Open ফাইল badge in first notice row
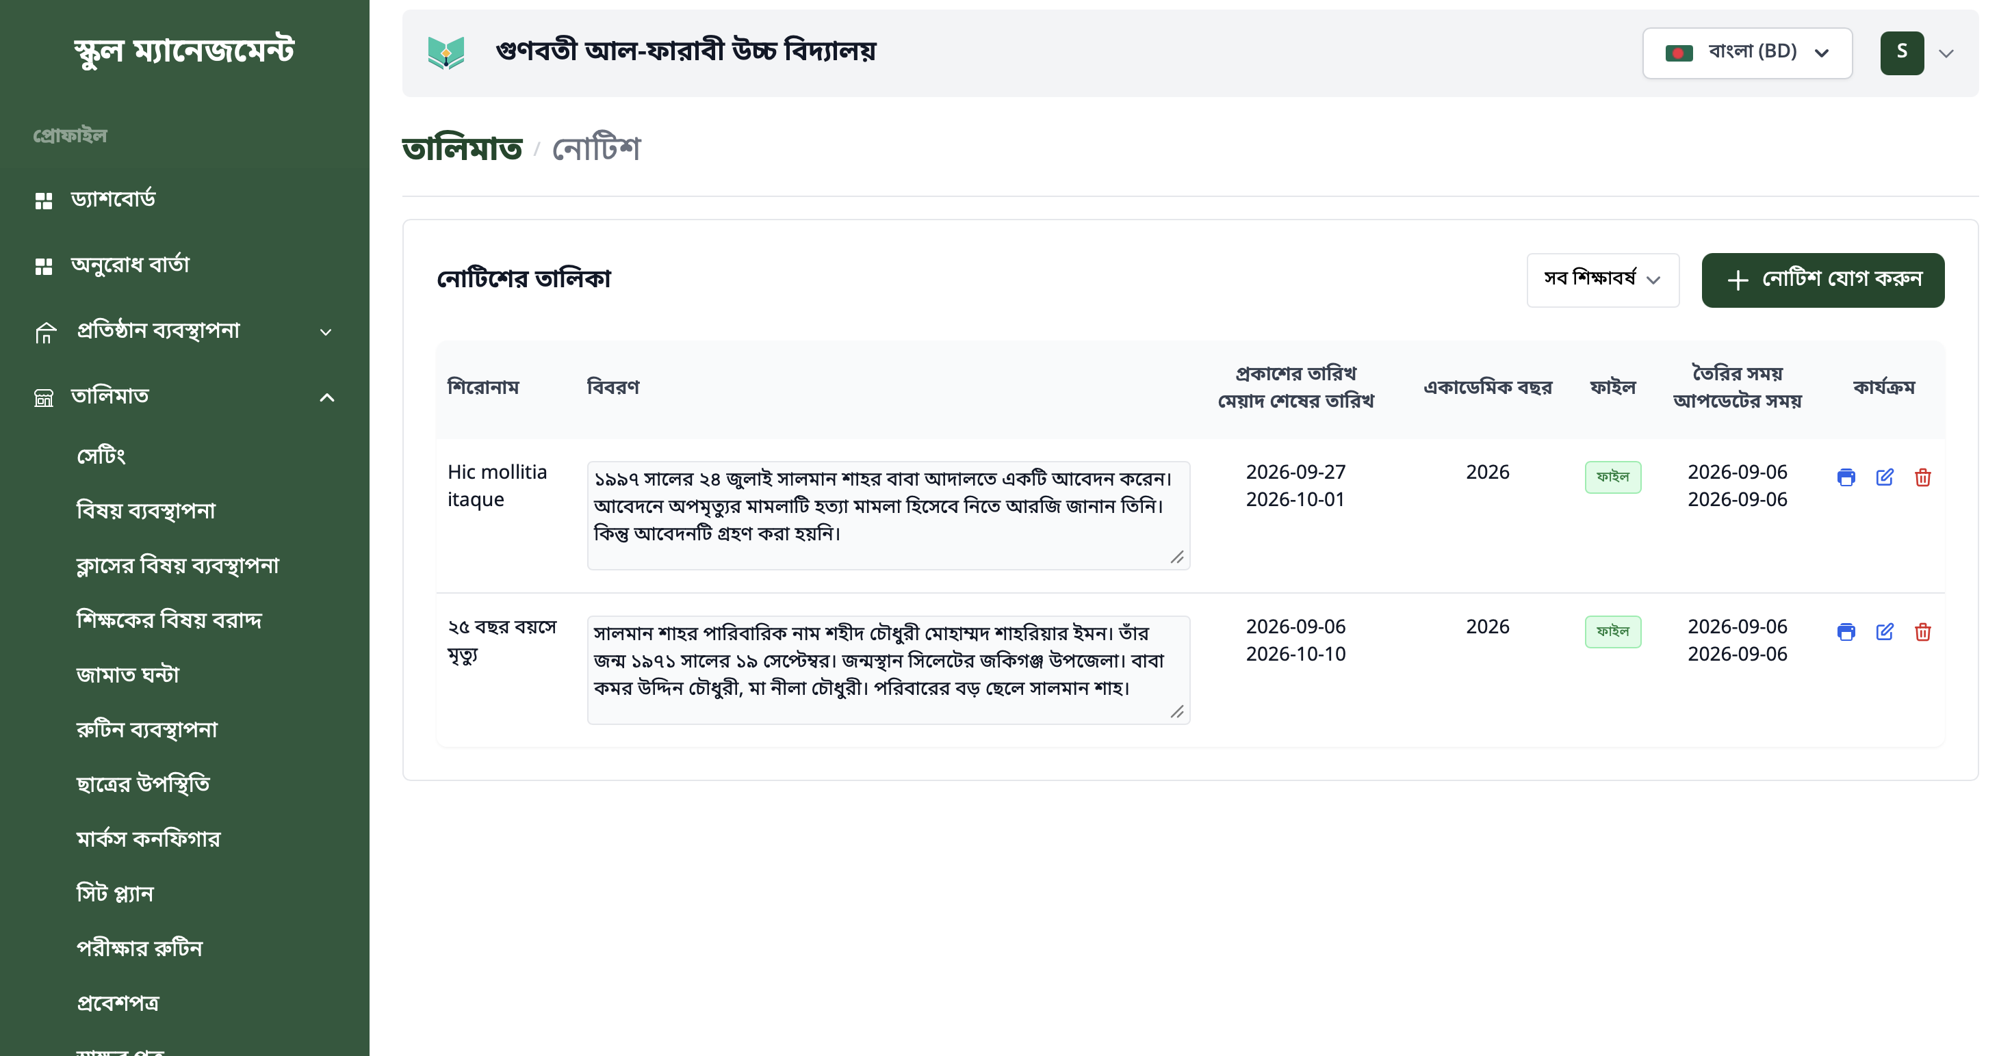The image size is (2012, 1056). point(1612,477)
